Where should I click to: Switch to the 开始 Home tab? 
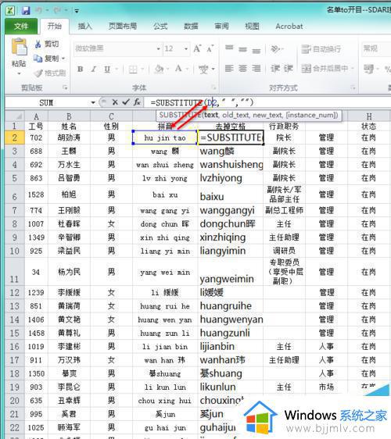[55, 27]
